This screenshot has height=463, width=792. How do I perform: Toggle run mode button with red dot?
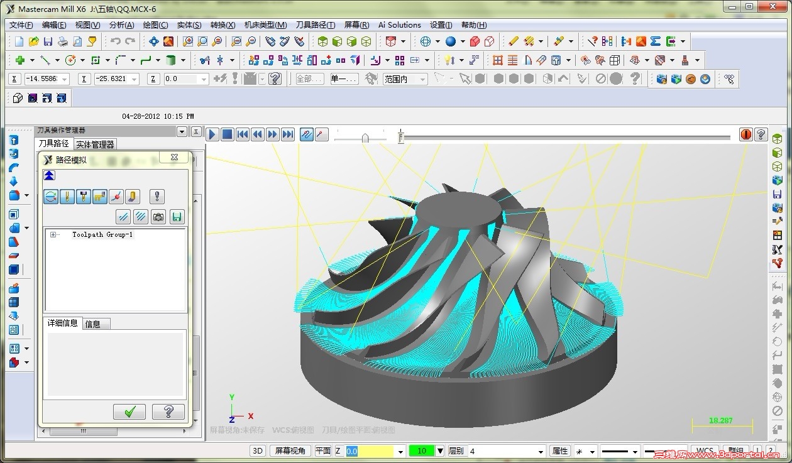point(321,134)
